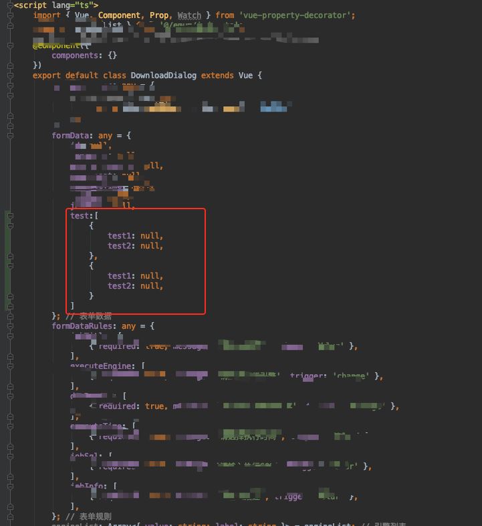
Task: Click fold end marker beside ] closing test array
Action: [x=10, y=306]
